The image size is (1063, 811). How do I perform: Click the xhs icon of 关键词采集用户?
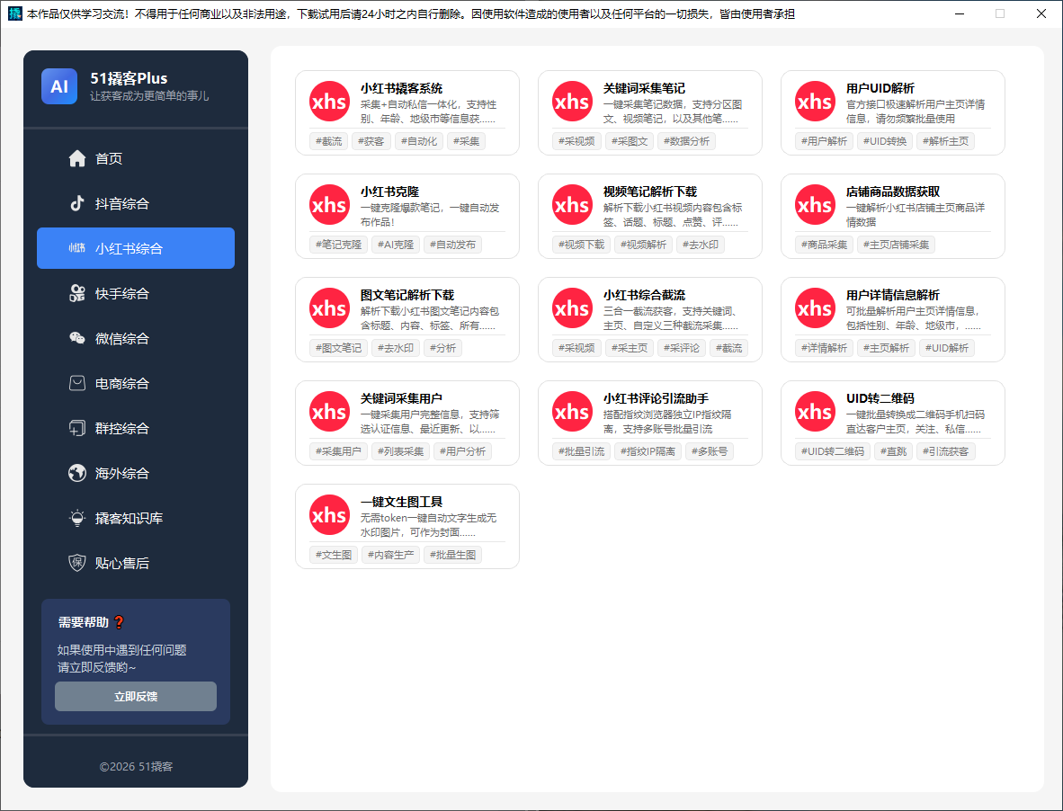[329, 411]
